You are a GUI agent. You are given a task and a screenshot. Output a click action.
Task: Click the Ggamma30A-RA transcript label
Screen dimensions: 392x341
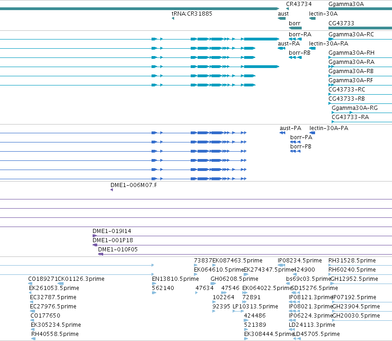(x=351, y=62)
